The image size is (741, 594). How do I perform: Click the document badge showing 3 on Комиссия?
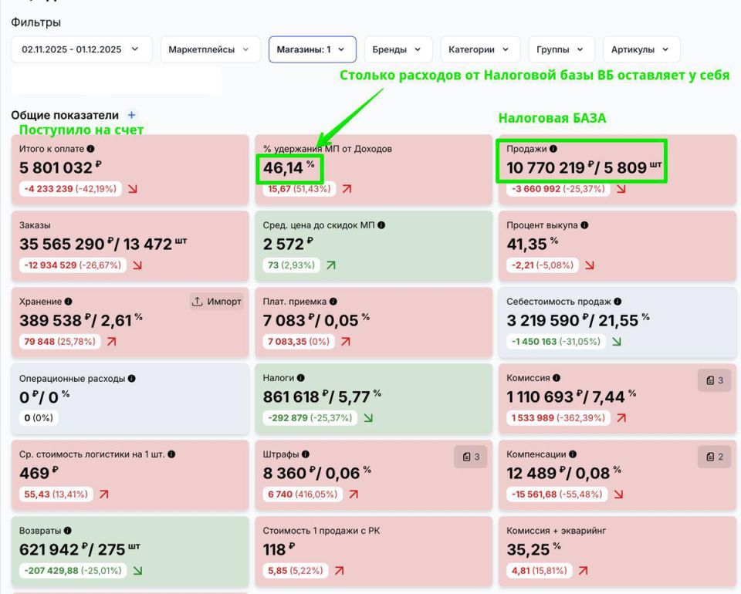(x=713, y=380)
